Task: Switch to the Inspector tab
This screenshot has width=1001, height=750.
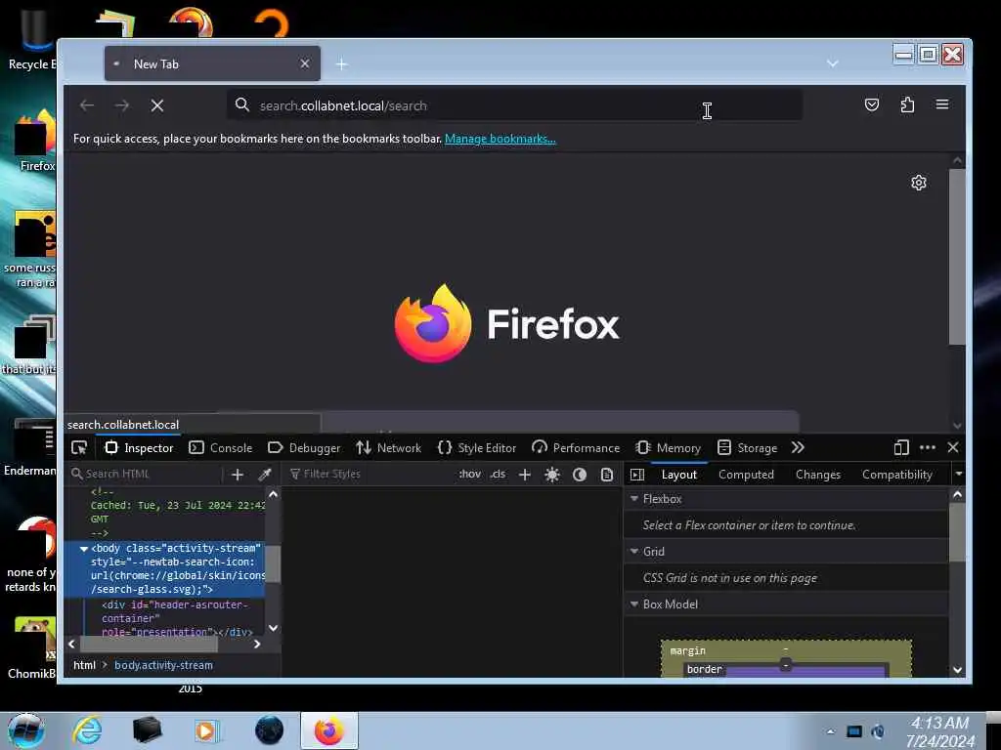Action: [x=139, y=447]
